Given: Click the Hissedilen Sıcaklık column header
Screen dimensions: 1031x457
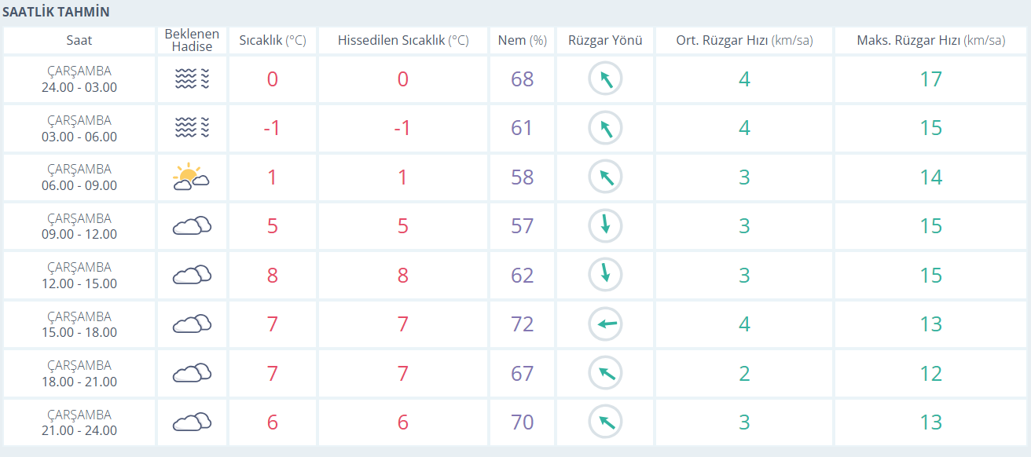Looking at the screenshot, I should coord(402,41).
